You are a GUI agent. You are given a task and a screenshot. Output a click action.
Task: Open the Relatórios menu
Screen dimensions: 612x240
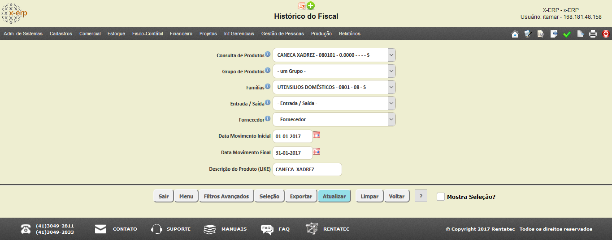pyautogui.click(x=350, y=34)
